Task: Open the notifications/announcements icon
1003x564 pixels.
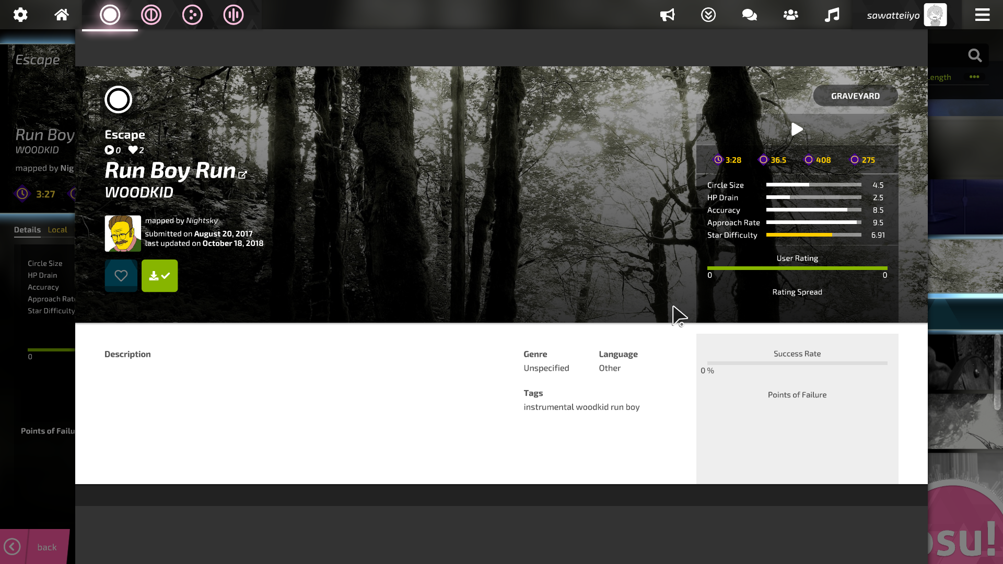Action: pos(666,15)
